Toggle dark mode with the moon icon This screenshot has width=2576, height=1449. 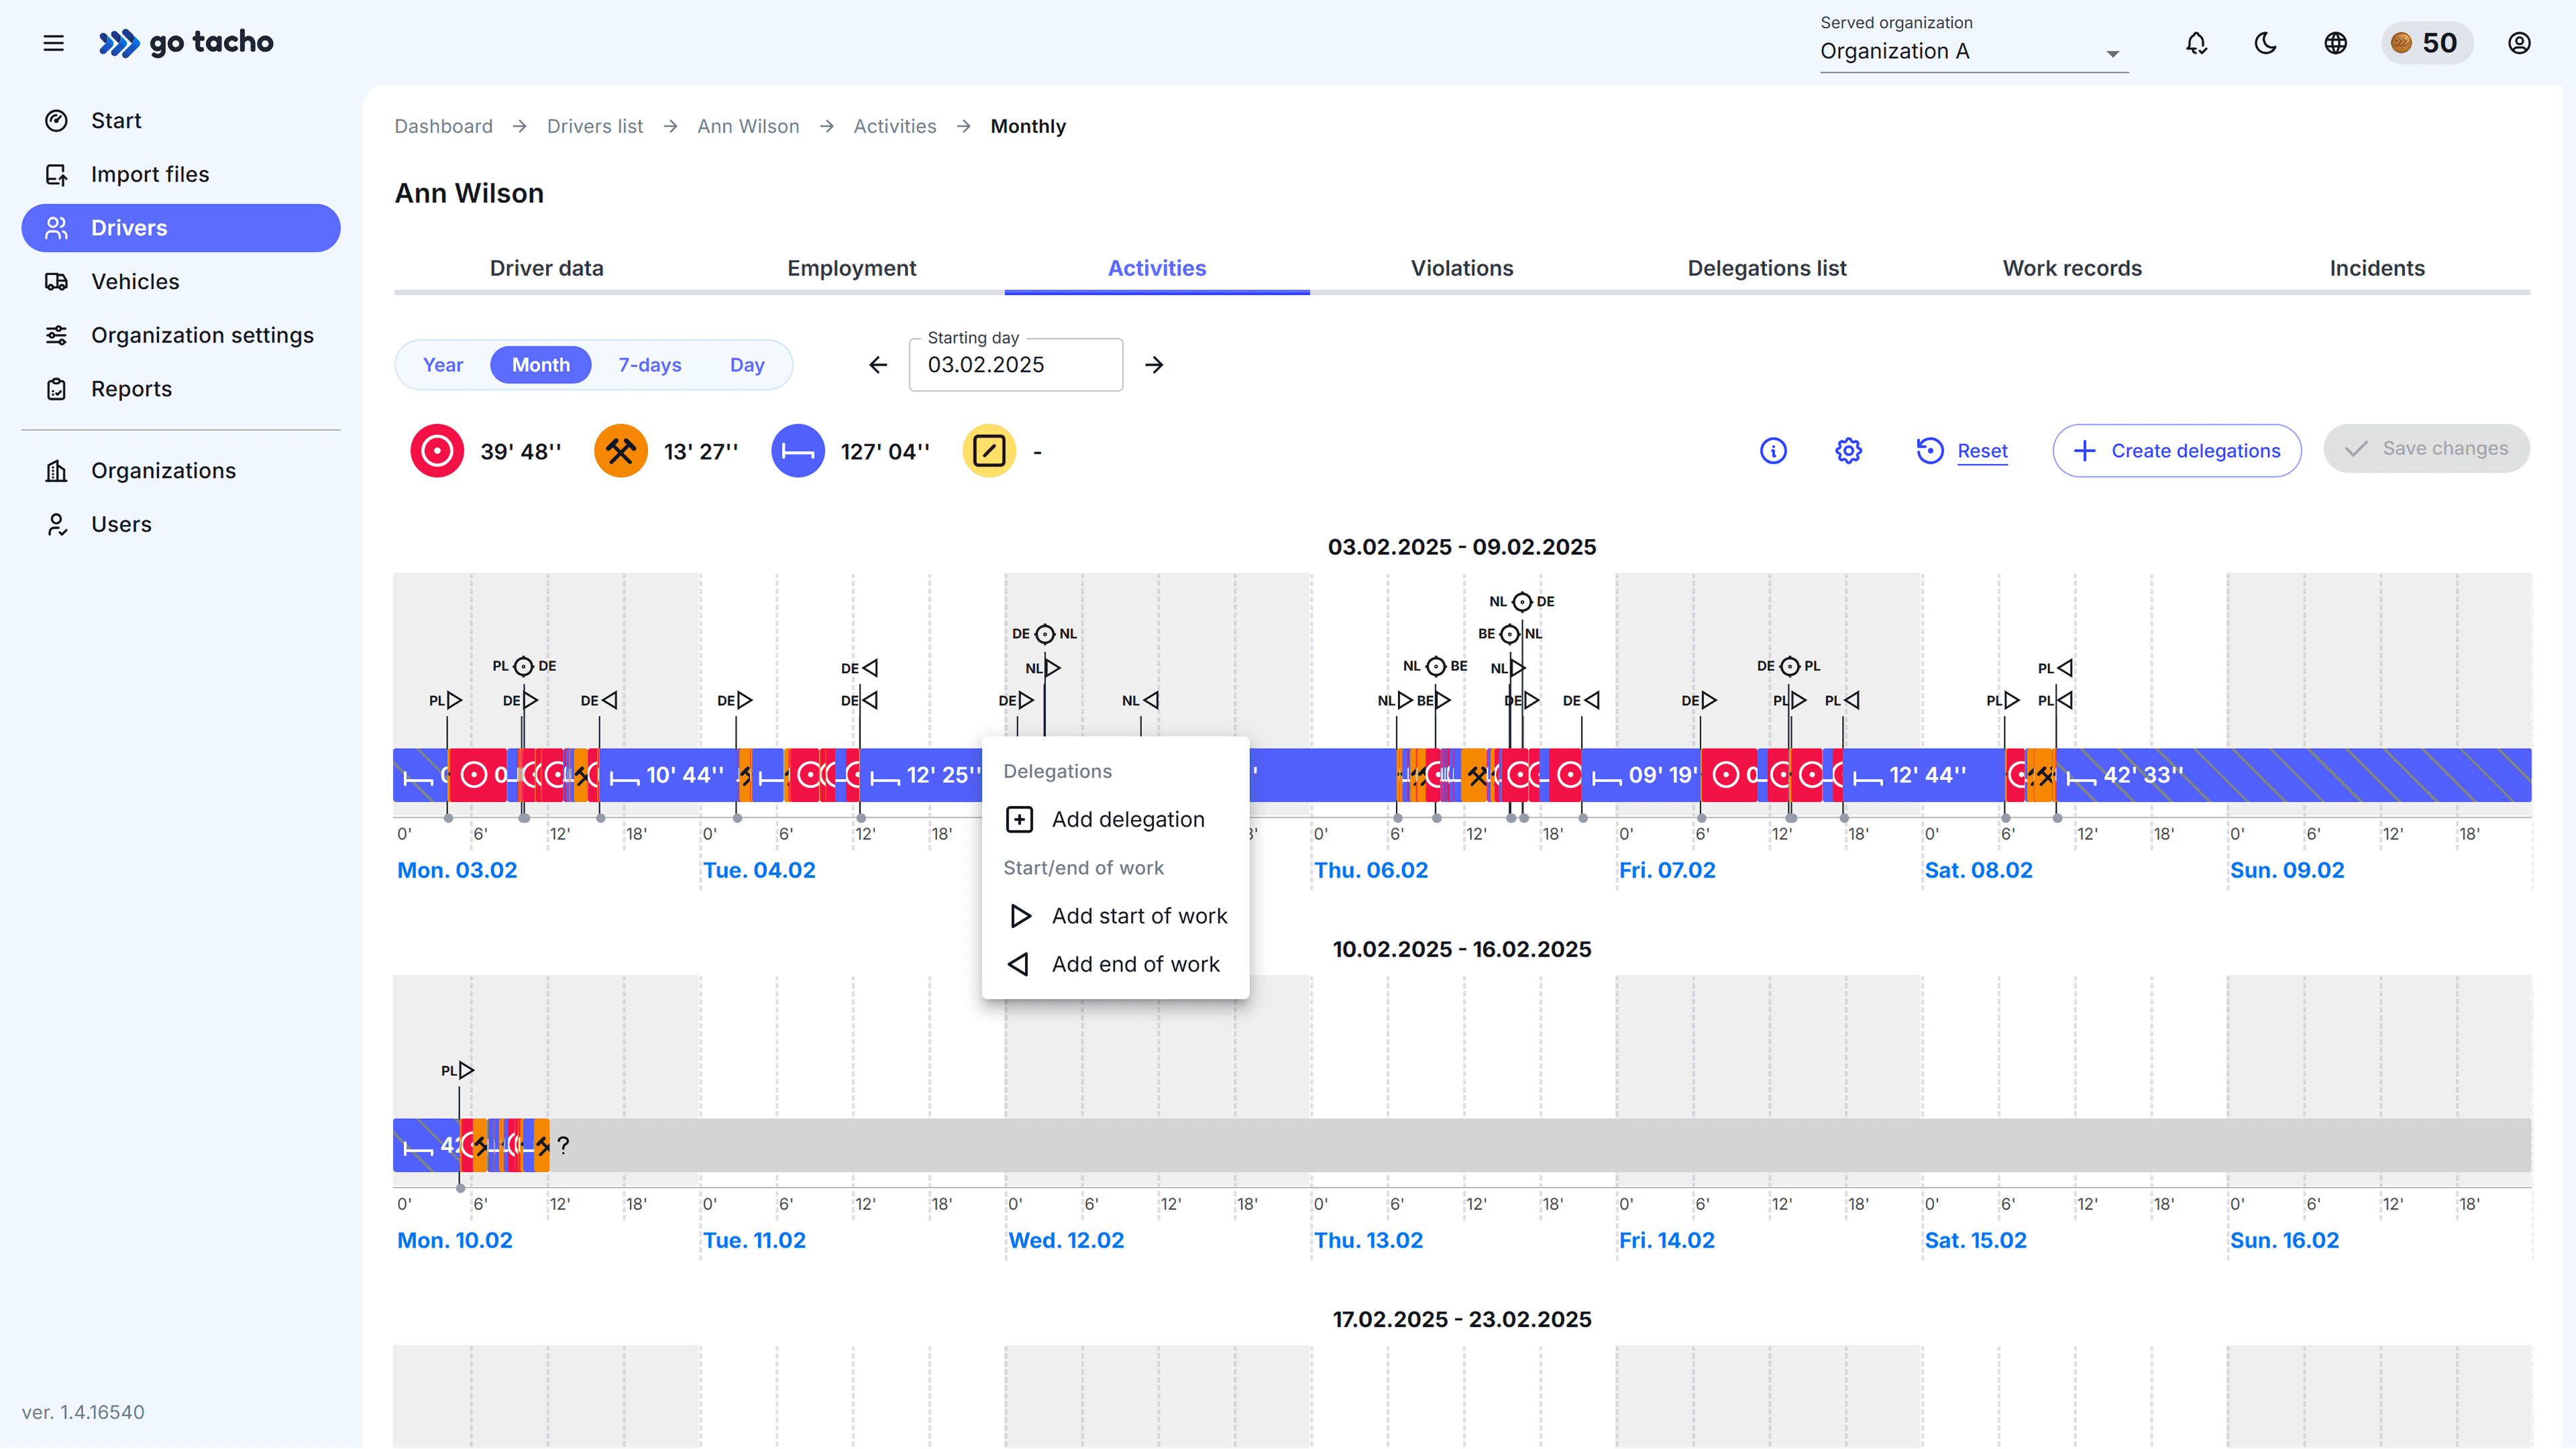pos(2265,43)
